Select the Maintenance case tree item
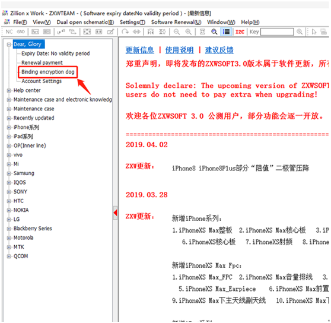Screen dimensions: 331x323 [x=34, y=109]
